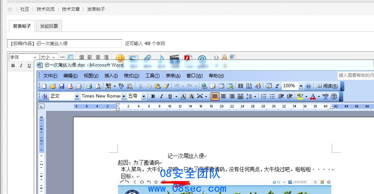Open the 插入(I) menu
The height and width of the screenshot is (194, 374).
pyautogui.click(x=111, y=76)
